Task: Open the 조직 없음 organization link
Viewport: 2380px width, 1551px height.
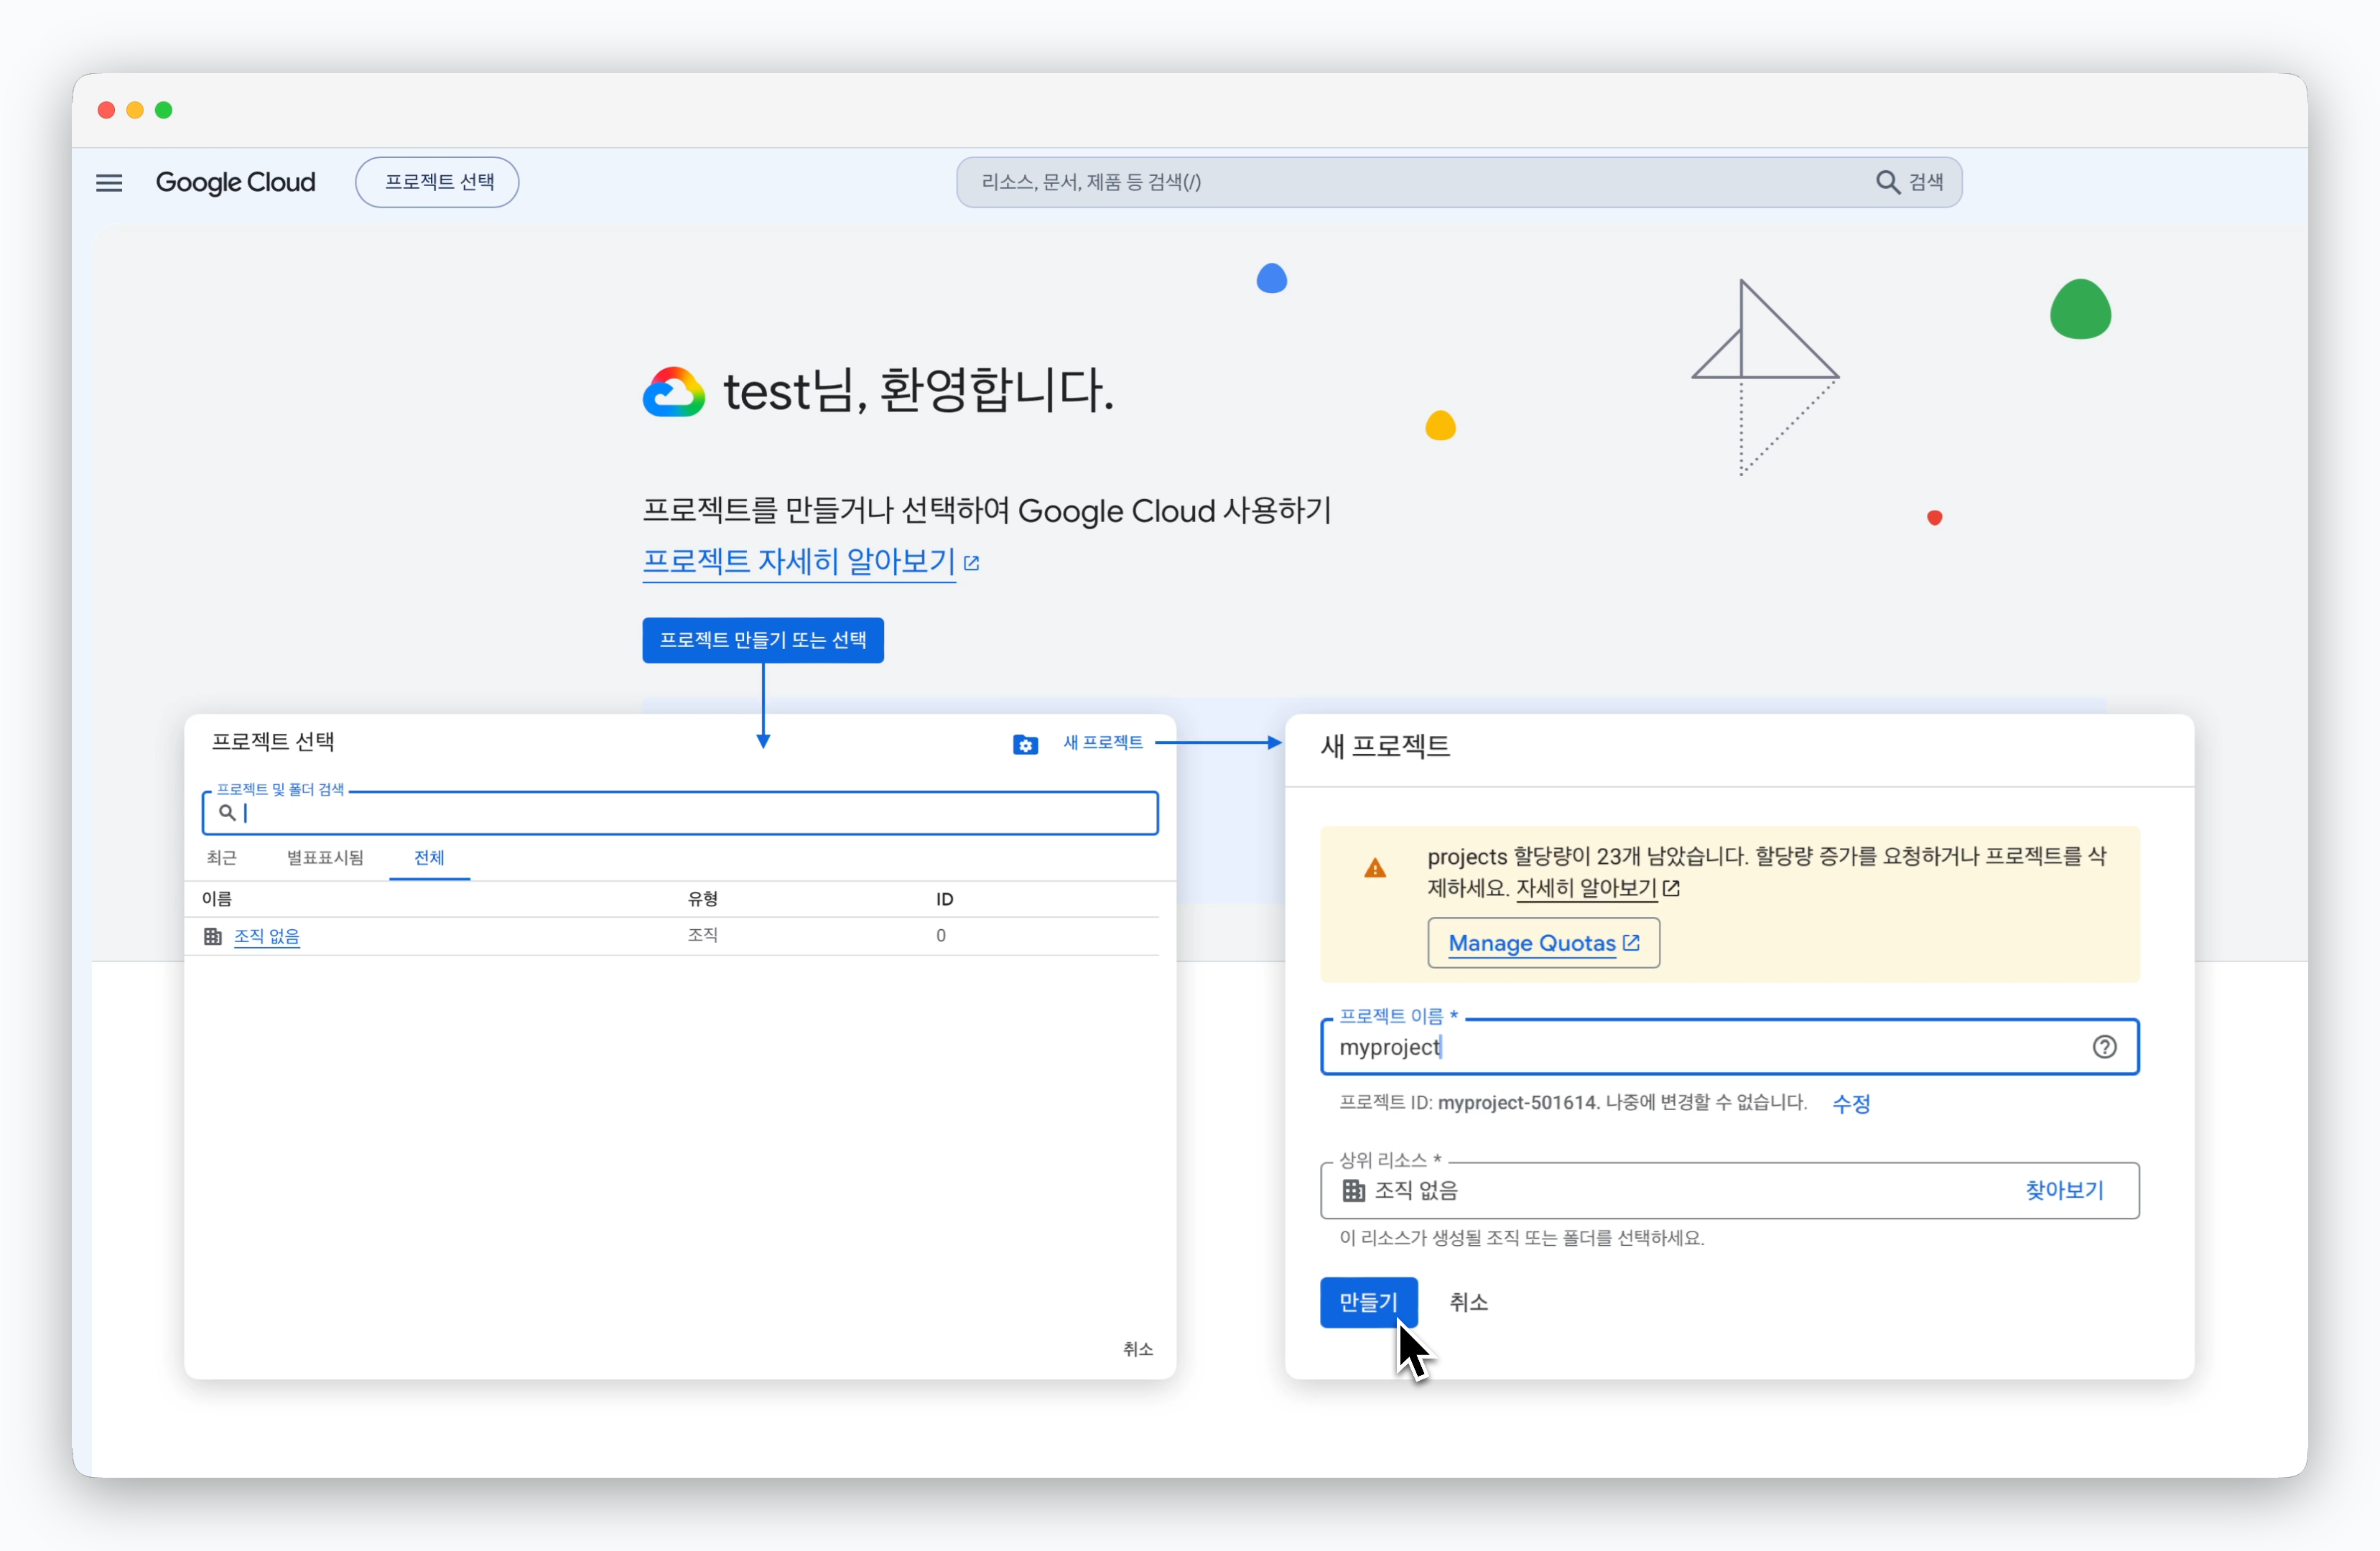Action: click(267, 936)
